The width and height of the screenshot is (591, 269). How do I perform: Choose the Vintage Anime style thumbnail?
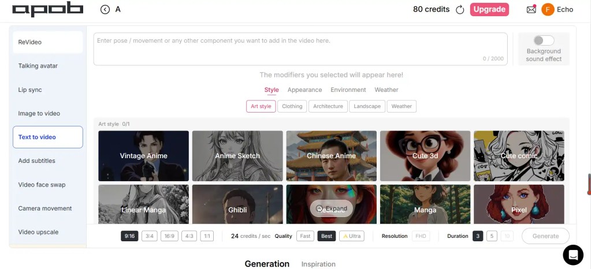click(144, 156)
